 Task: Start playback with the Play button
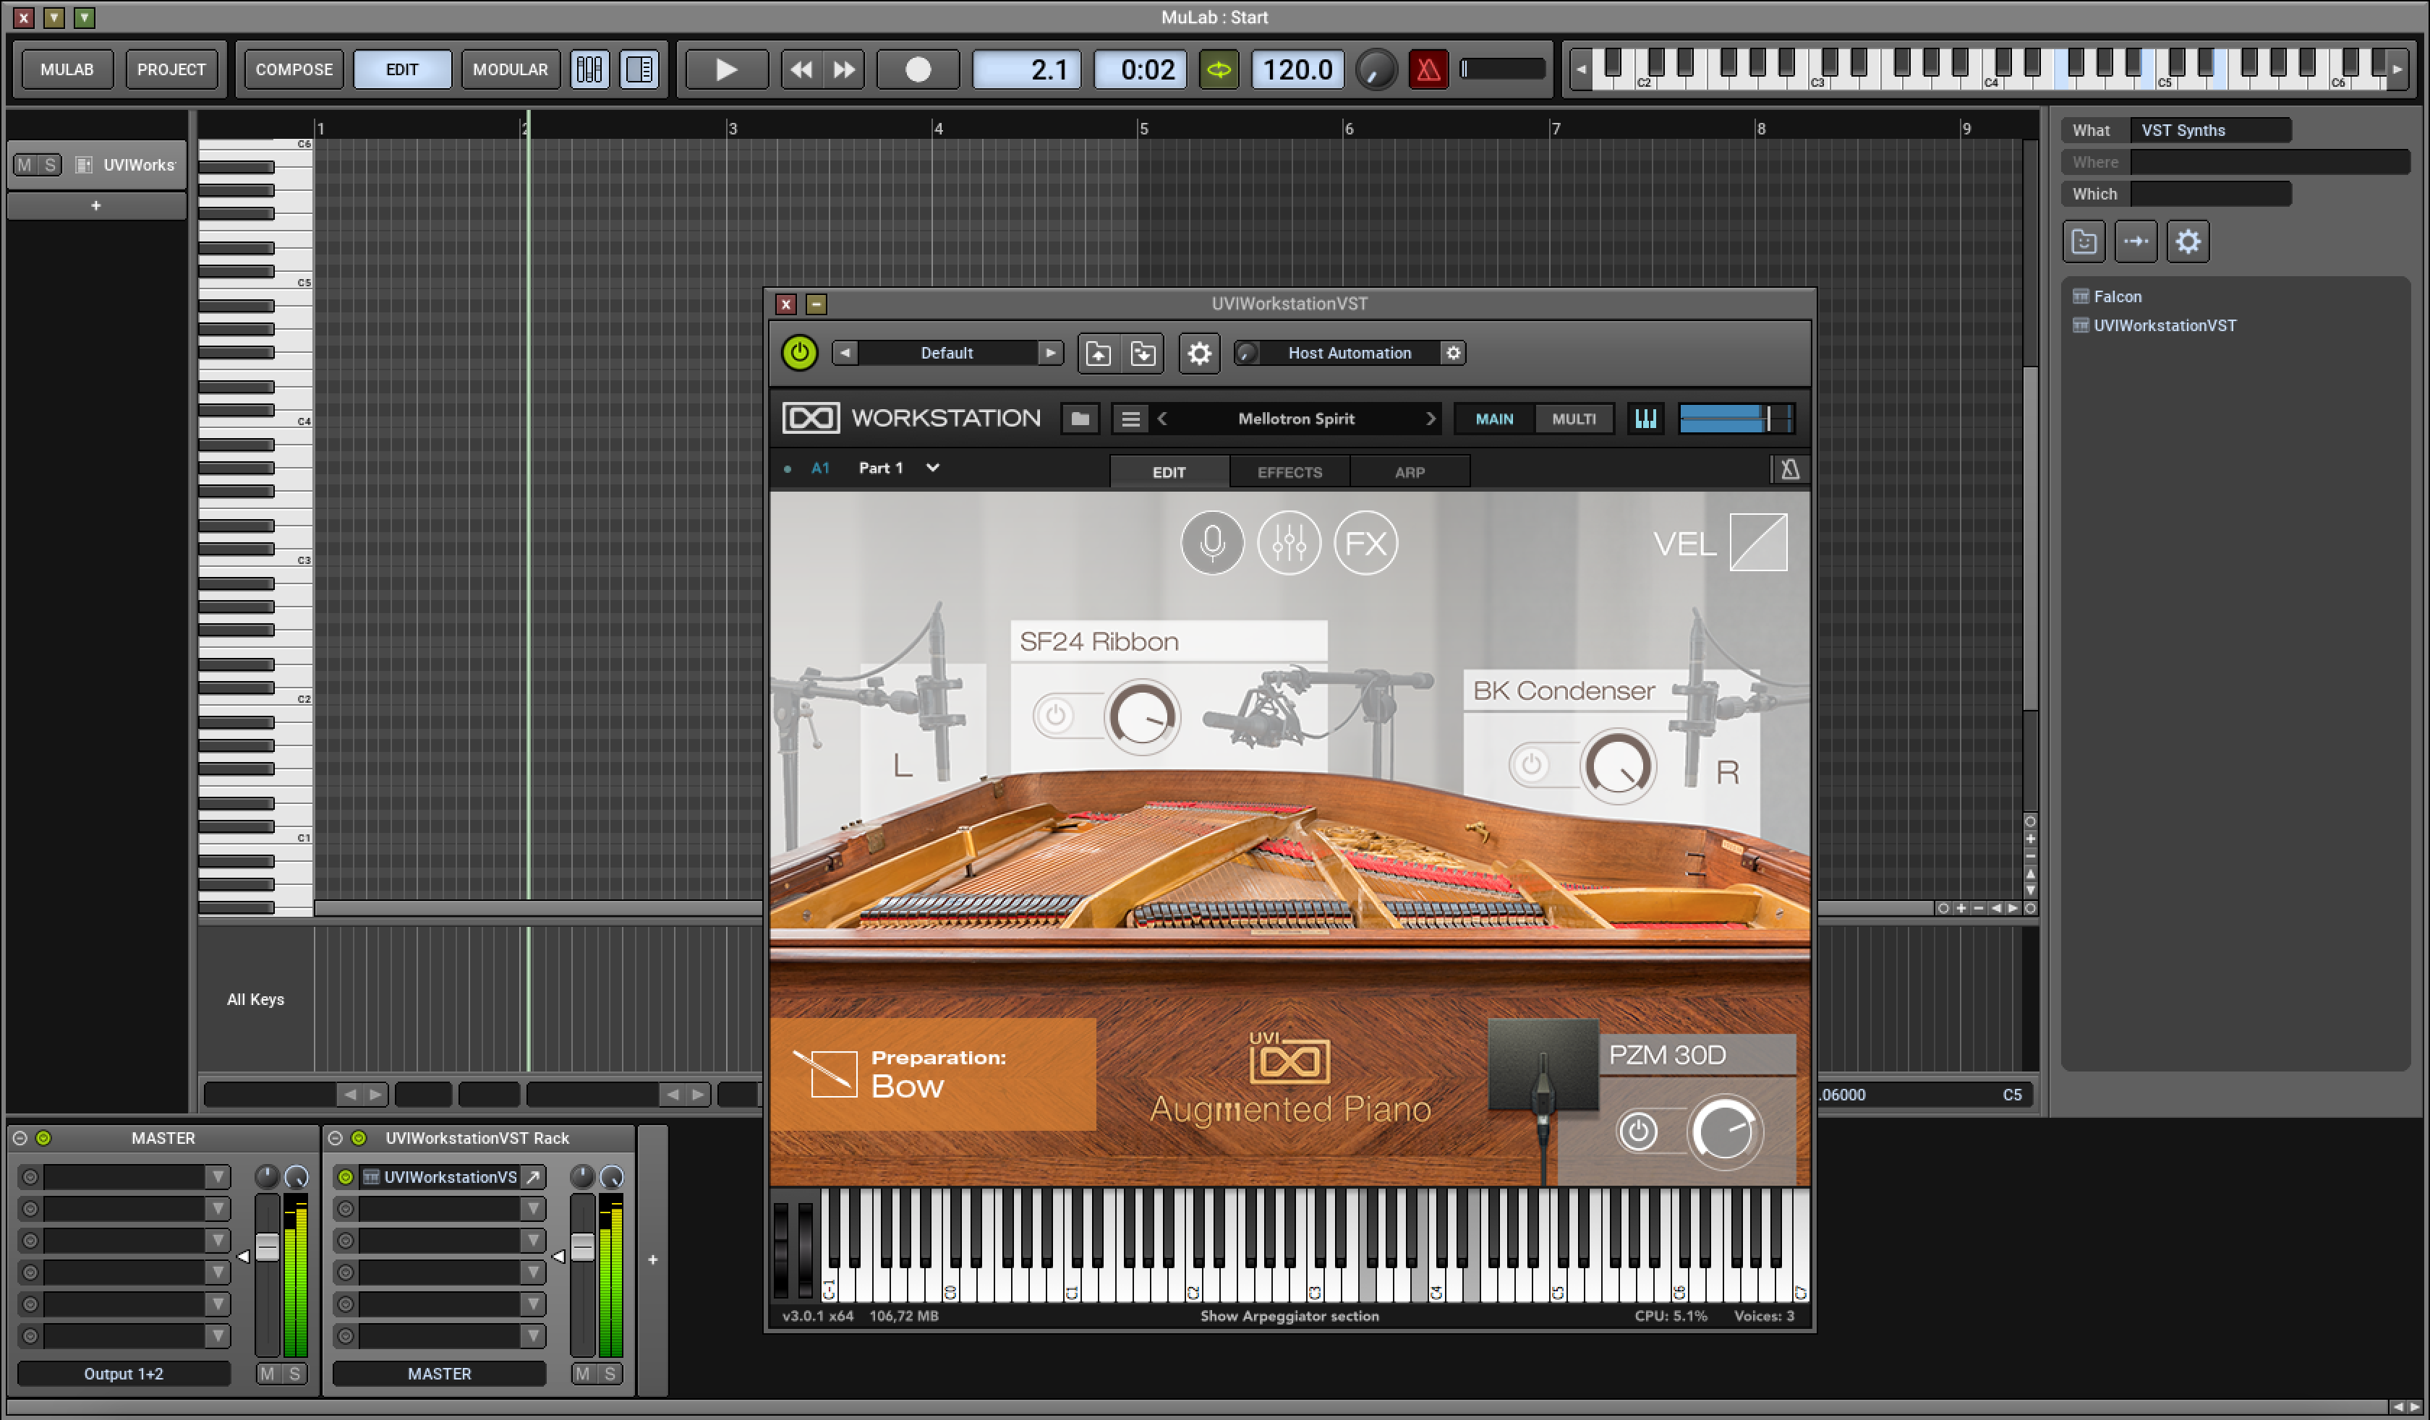(726, 69)
